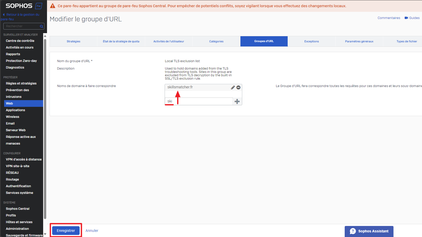
Task: Click the domain name input containing 'ski'
Action: 199,101
